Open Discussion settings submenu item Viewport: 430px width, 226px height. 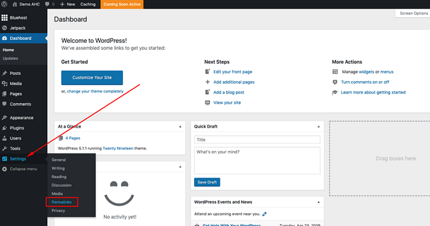tap(61, 185)
